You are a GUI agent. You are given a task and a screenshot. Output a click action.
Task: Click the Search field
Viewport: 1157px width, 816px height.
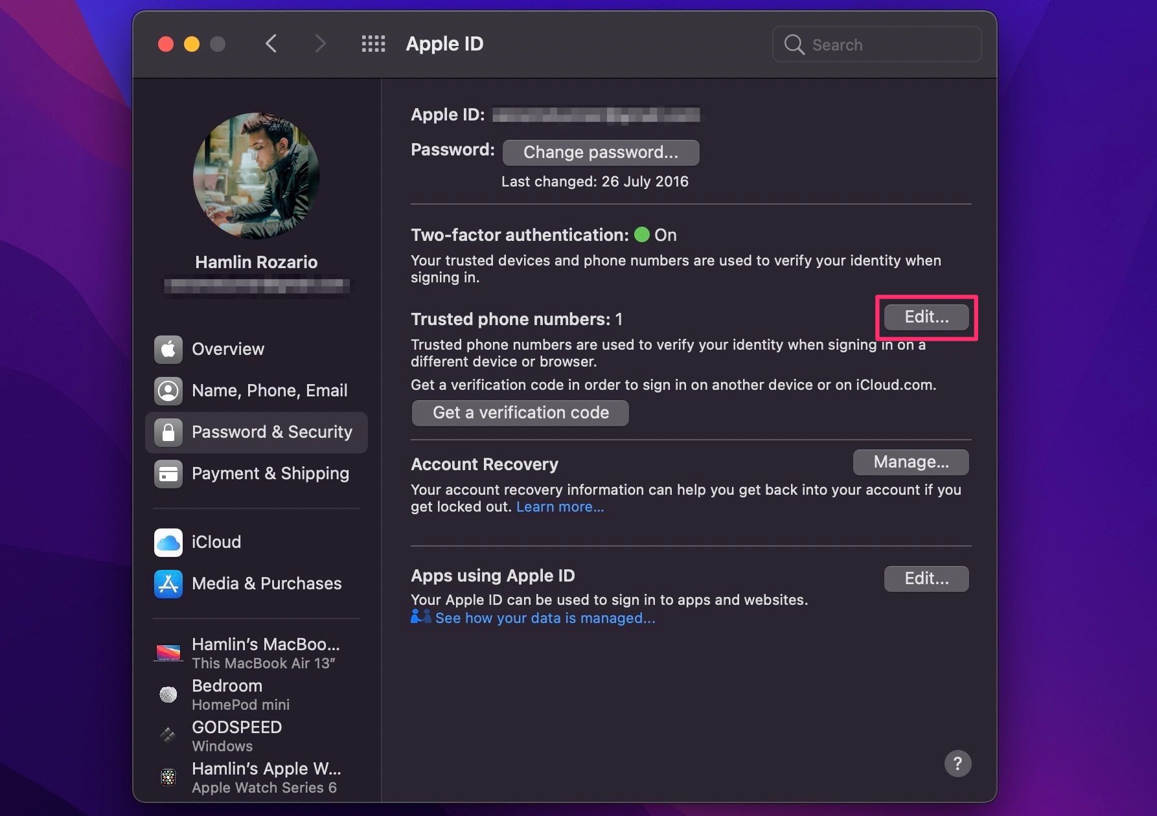[876, 44]
